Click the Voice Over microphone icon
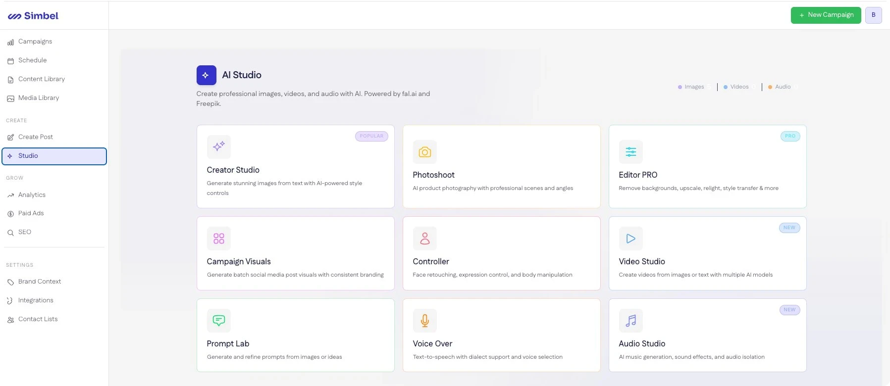 425,321
